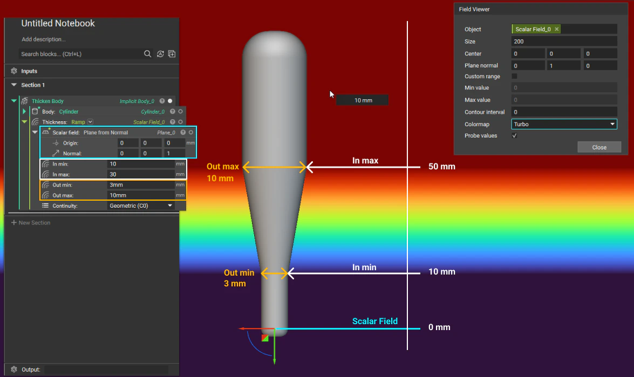The width and height of the screenshot is (634, 377).
Task: Click the Out min 3mm field
Action: click(141, 184)
